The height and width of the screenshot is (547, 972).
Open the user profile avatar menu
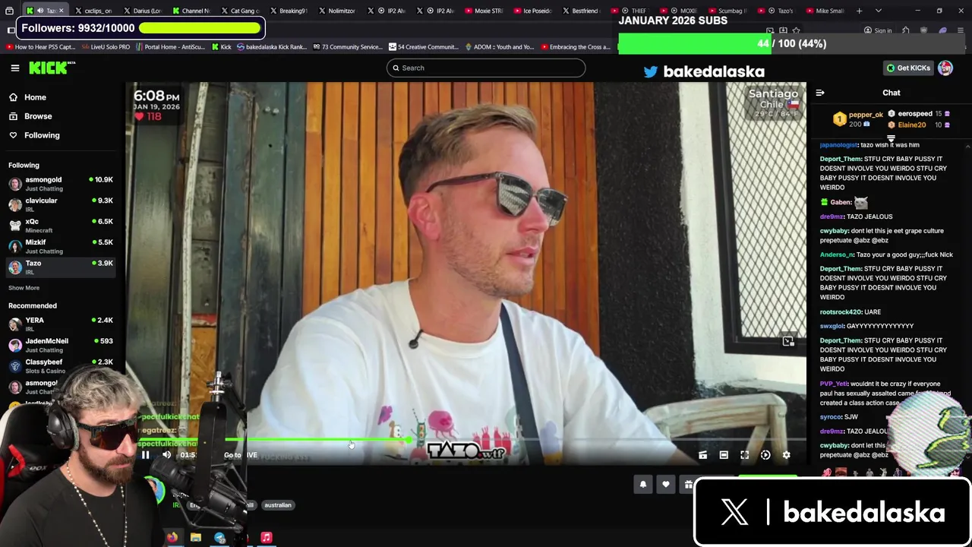pos(945,68)
